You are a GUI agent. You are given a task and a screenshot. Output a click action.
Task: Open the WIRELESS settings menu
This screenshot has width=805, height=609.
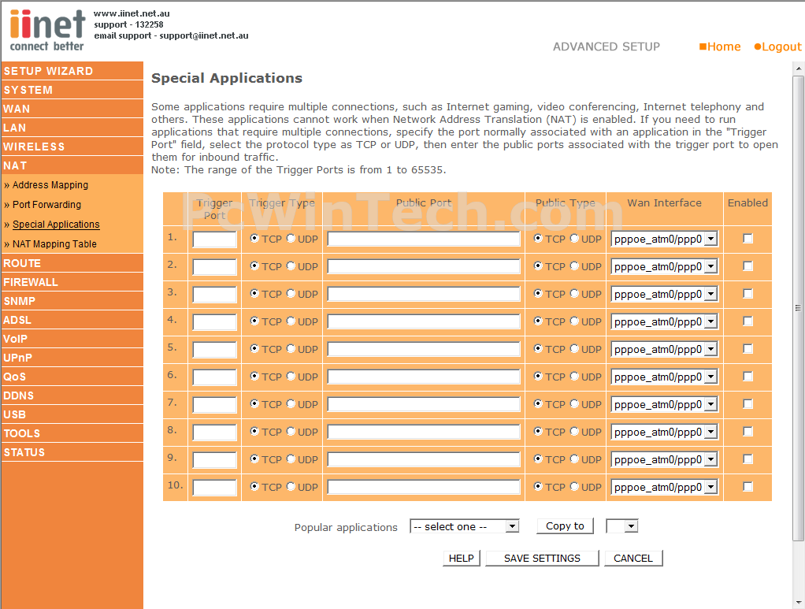coord(72,147)
